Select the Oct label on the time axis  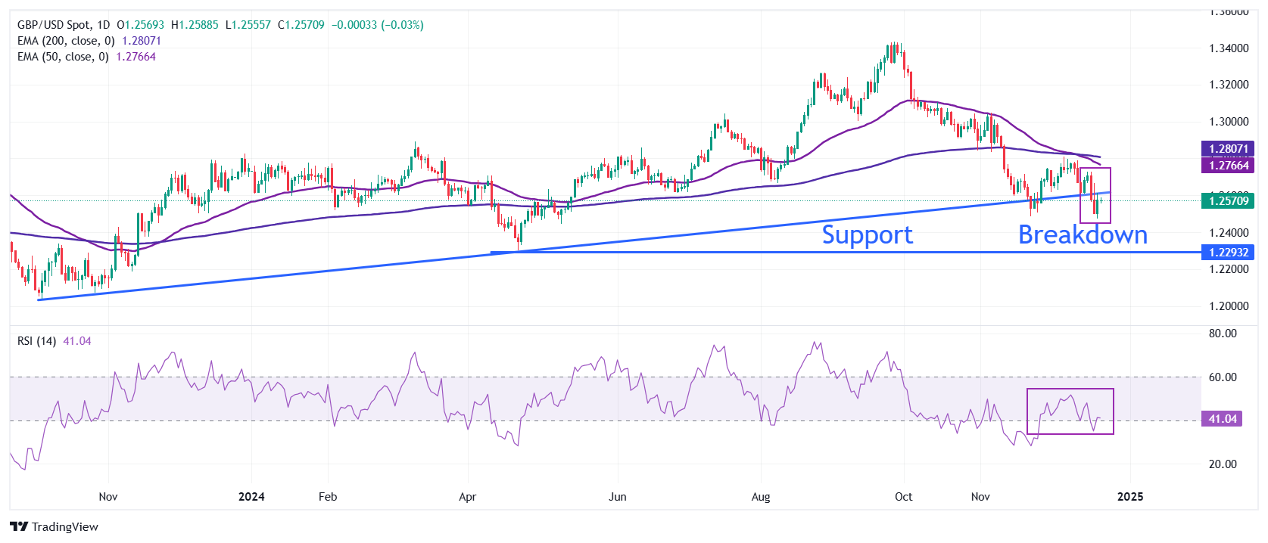903,497
